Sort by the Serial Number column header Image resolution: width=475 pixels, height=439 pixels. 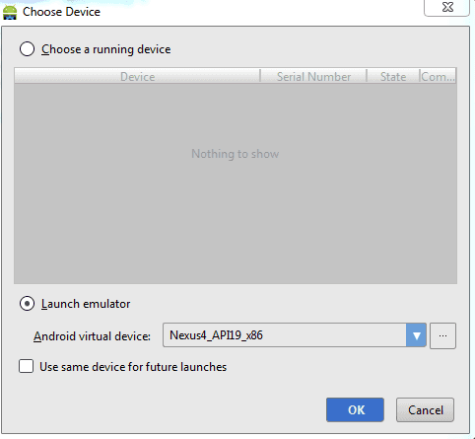(313, 76)
